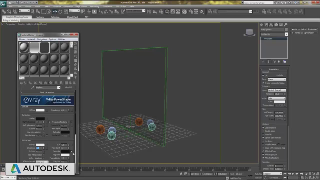The height and width of the screenshot is (180, 320).
Task: Select the Move transform tool
Action: tap(55, 11)
